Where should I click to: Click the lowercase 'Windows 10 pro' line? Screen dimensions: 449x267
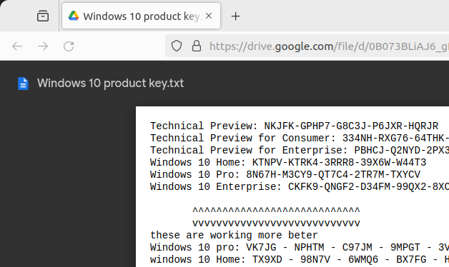pos(300,247)
